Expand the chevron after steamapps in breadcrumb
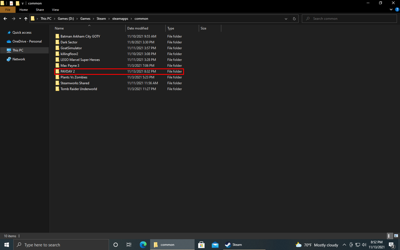 pos(131,19)
